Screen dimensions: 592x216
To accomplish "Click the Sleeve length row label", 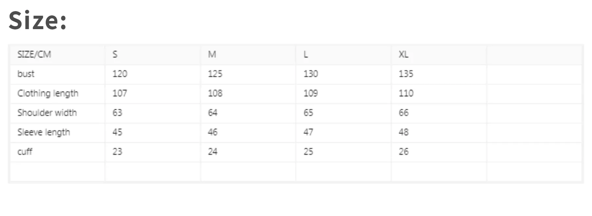I will 44,132.
